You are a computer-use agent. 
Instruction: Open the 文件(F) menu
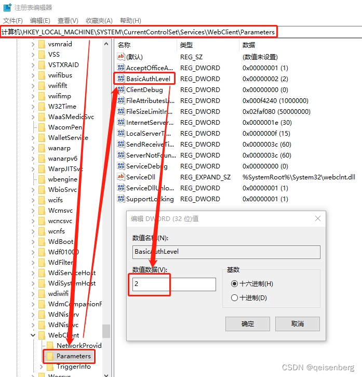click(13, 21)
